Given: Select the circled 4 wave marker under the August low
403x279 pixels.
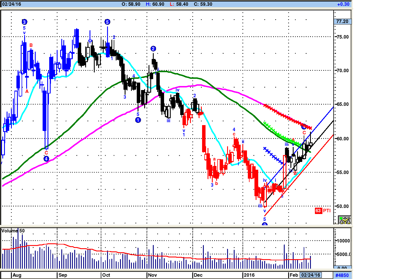Looking at the screenshot, I should [x=46, y=158].
